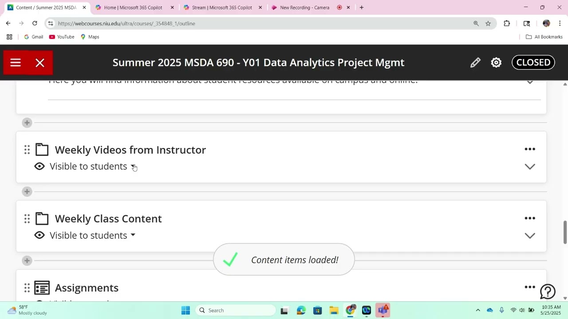Open All Bookmarks folder
568x319 pixels.
[x=544, y=37]
